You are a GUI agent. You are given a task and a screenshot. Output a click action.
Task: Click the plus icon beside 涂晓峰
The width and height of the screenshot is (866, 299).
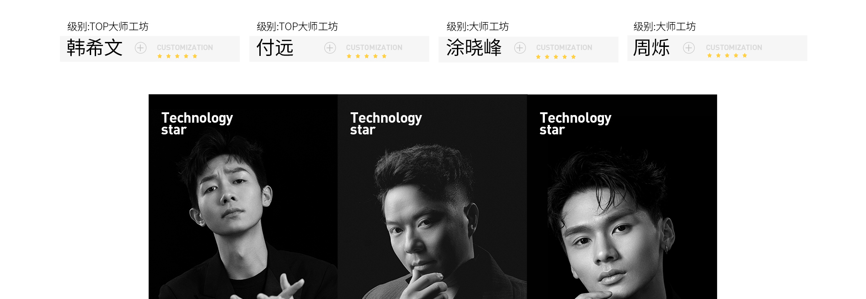[520, 48]
